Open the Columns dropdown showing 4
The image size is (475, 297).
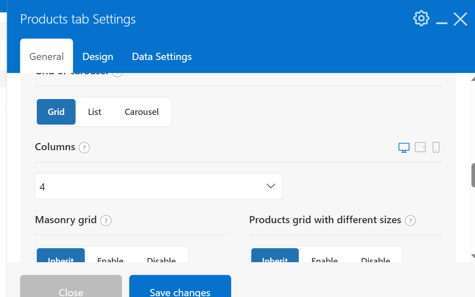[x=158, y=186]
